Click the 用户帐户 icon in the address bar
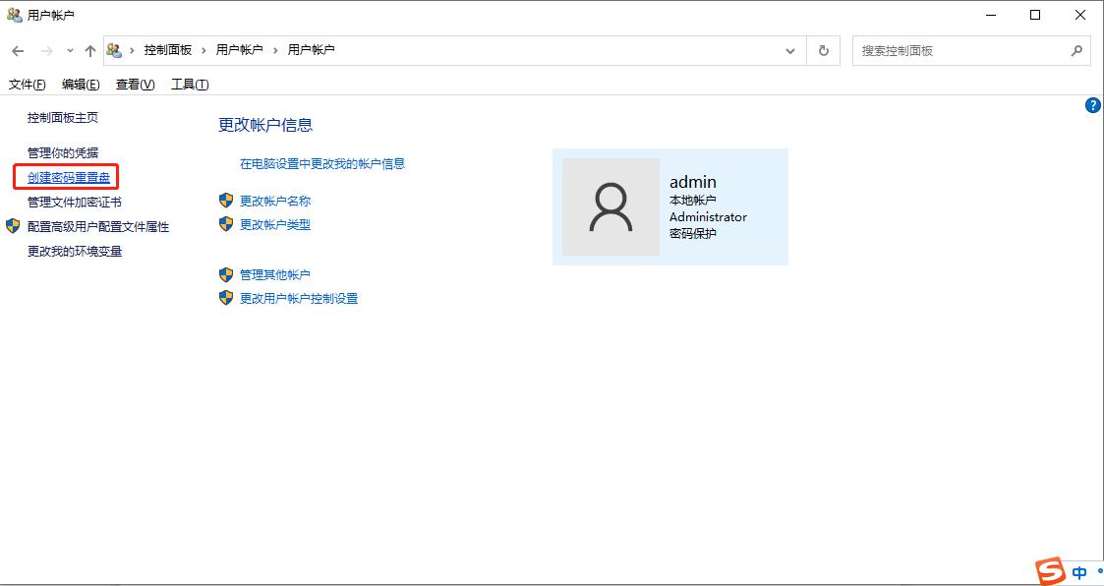 click(115, 50)
